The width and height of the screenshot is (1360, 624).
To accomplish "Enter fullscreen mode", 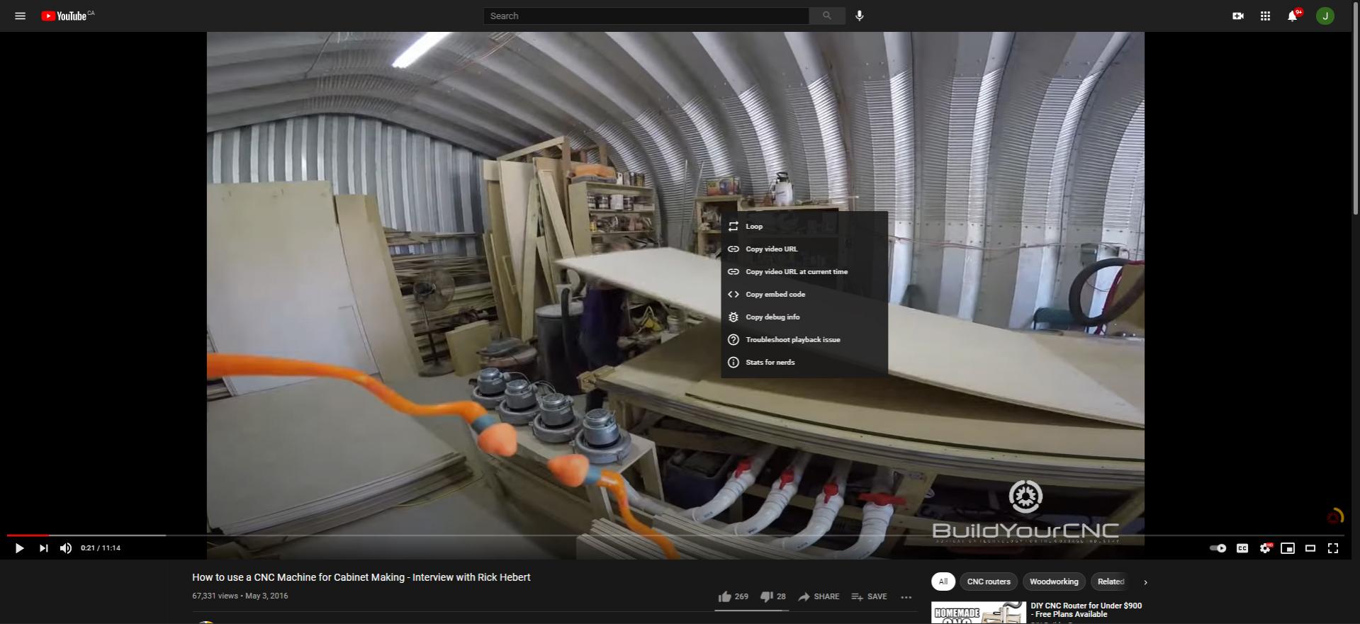I will click(1332, 548).
